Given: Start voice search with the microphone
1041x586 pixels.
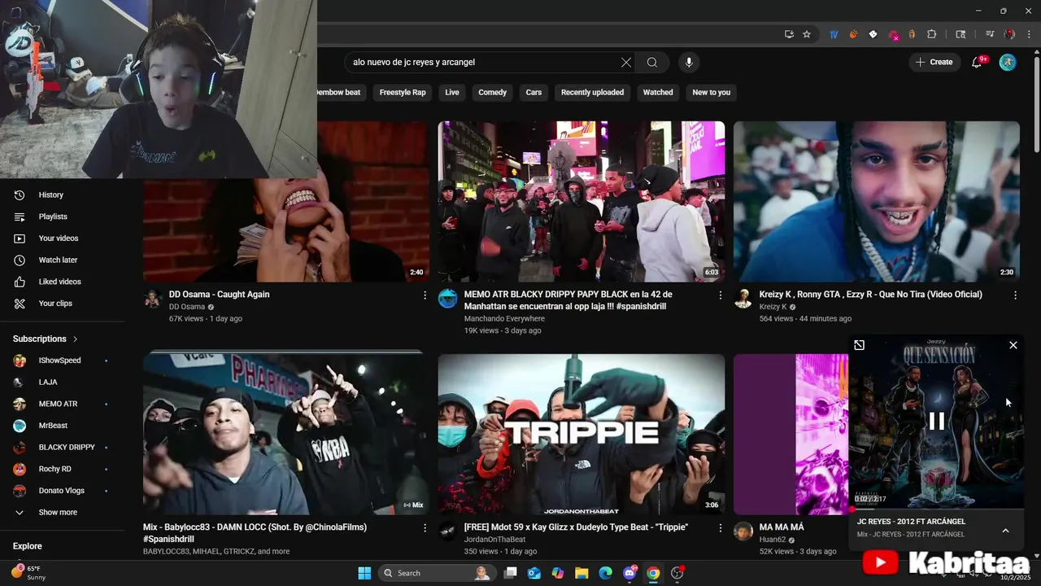Looking at the screenshot, I should coord(689,63).
